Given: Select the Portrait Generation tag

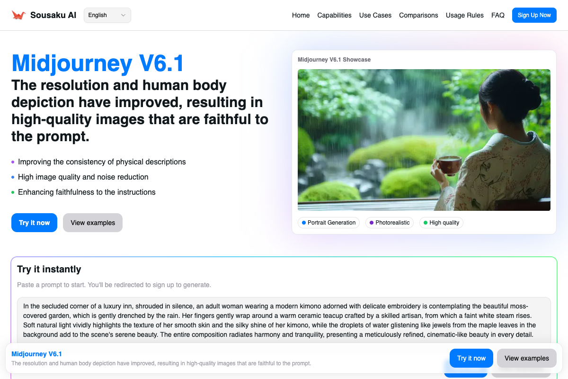Looking at the screenshot, I should (328, 223).
